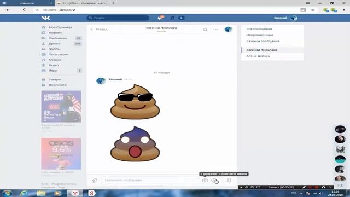This screenshot has width=350, height=197.
Task: Click the paperclip attachment icon
Action: (95, 181)
